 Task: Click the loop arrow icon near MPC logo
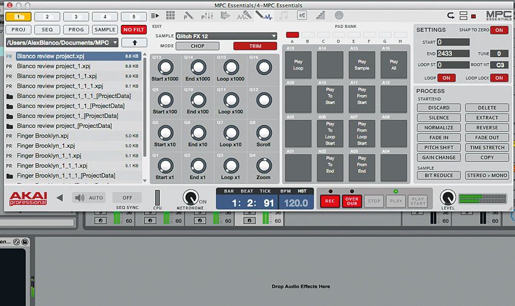pyautogui.click(x=451, y=15)
